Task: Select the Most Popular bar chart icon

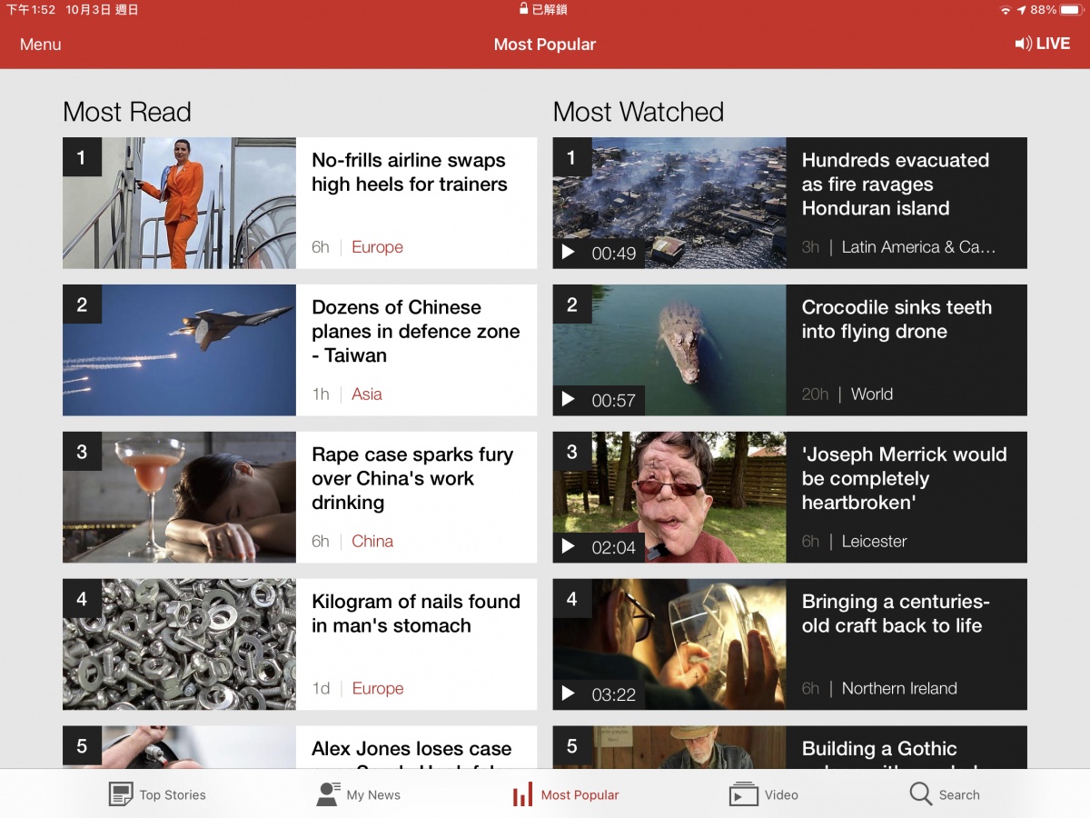Action: coord(522,795)
